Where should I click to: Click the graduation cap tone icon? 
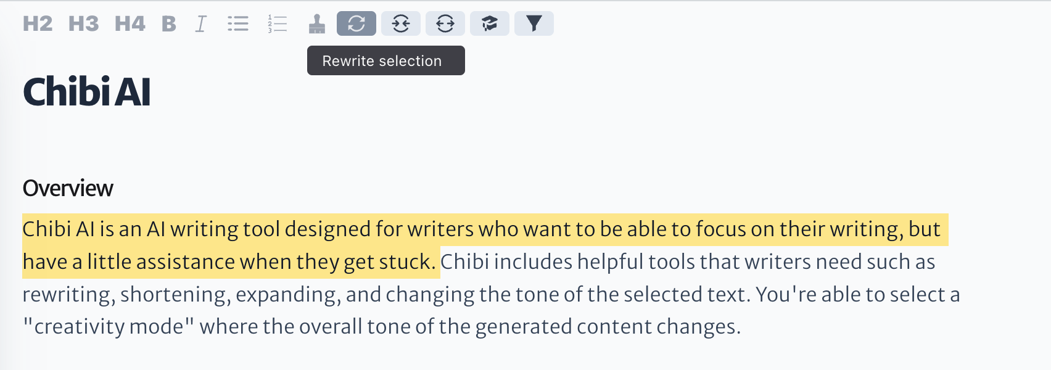click(x=490, y=23)
